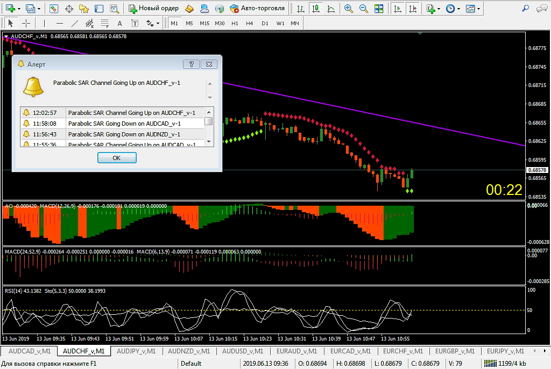Select the horizontal line drawing tool
The height and width of the screenshot is (369, 551).
[59, 24]
